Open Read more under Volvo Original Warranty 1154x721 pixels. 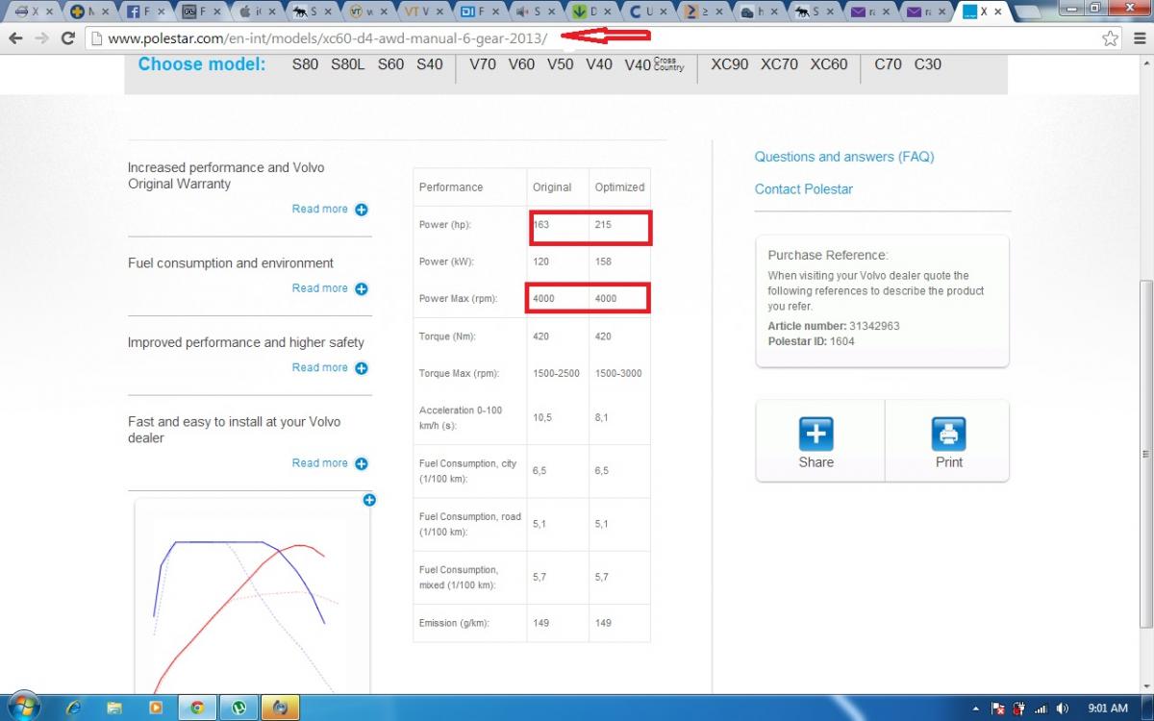320,210
